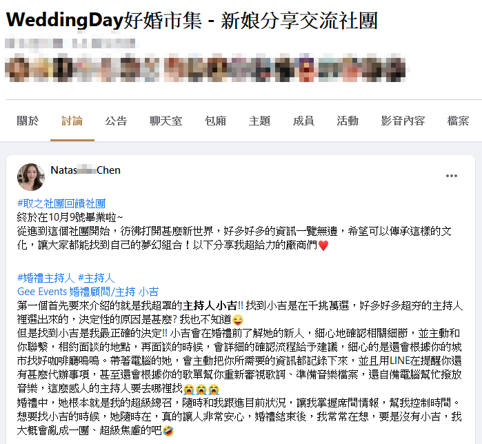482x444 pixels.
Task: Open the #主持人 hashtag link
Action: [97, 278]
